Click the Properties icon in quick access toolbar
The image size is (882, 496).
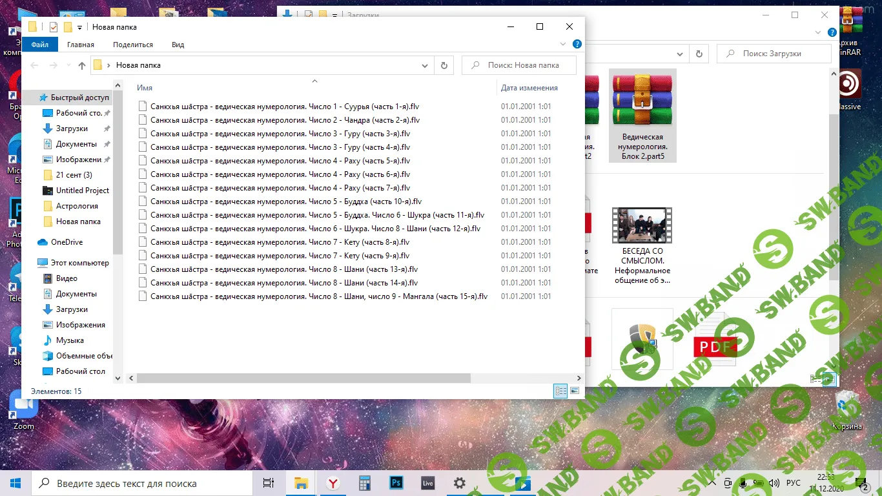[x=54, y=27]
